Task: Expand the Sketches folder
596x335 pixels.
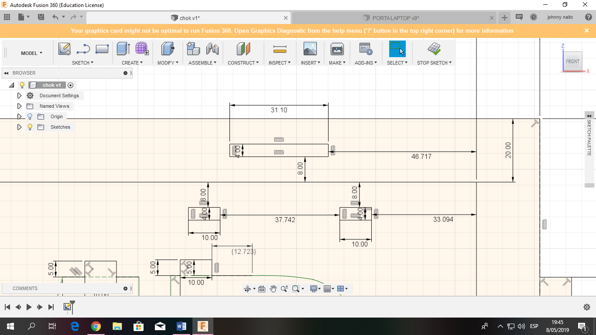Action: point(19,127)
